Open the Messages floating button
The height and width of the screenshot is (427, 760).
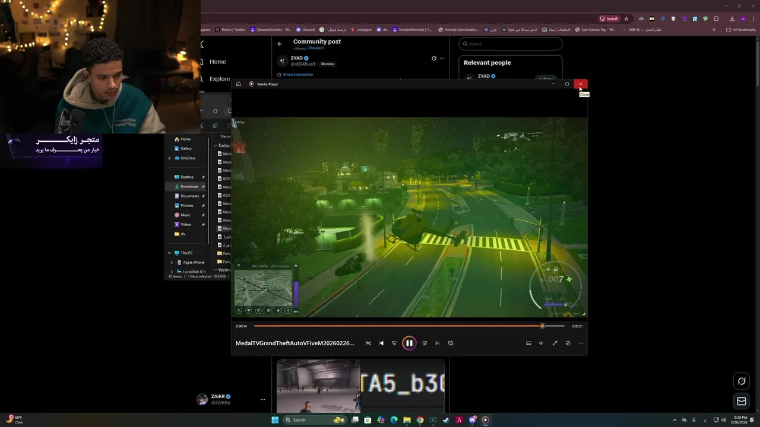pos(742,401)
